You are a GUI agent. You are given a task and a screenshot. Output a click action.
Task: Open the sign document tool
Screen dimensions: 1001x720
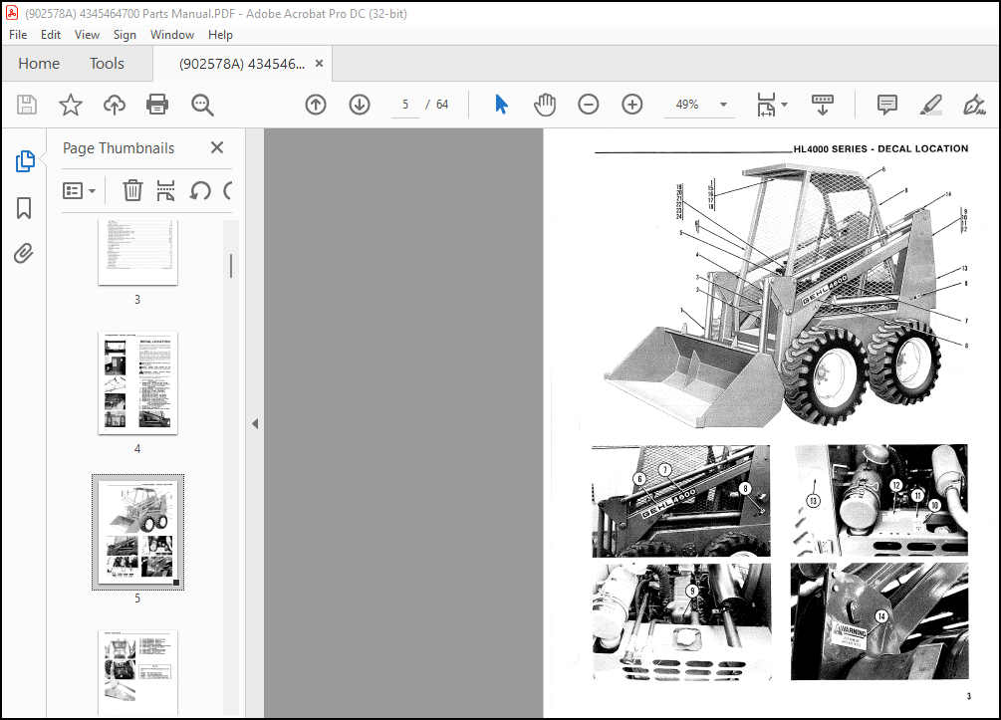point(974,104)
